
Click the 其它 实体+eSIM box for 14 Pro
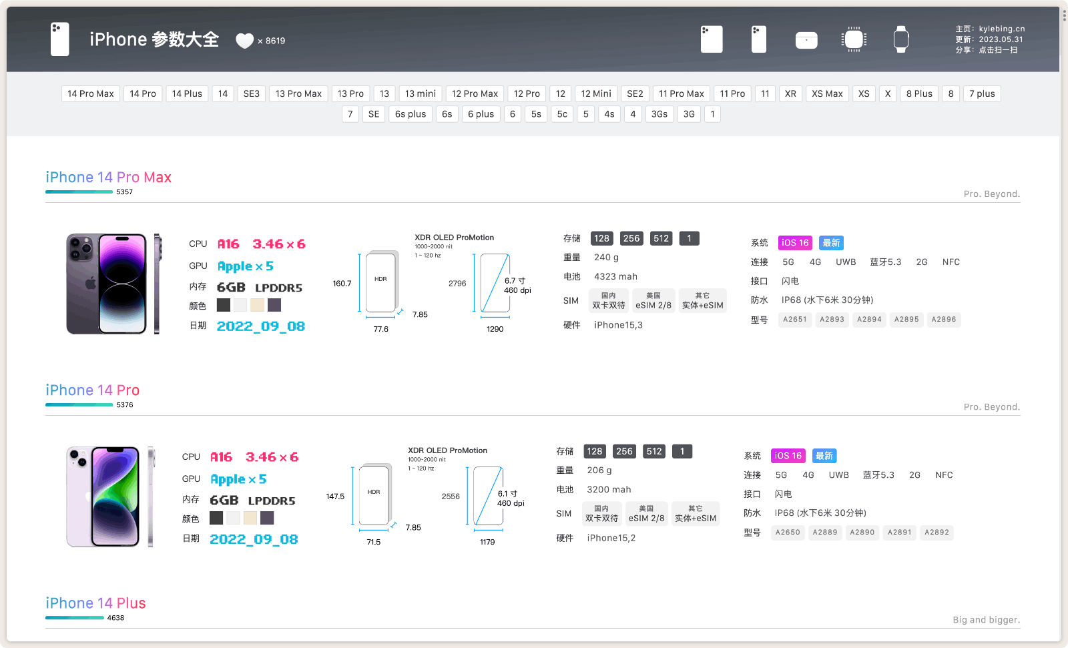[x=696, y=513]
